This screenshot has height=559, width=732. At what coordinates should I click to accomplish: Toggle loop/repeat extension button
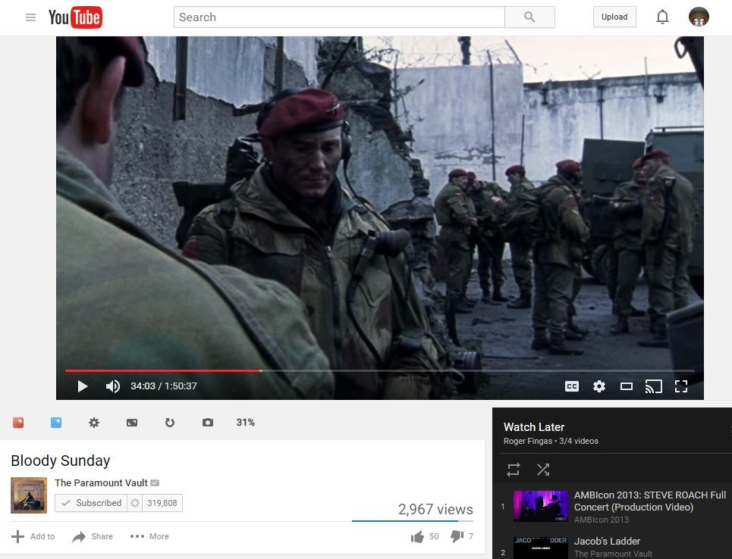click(x=169, y=423)
